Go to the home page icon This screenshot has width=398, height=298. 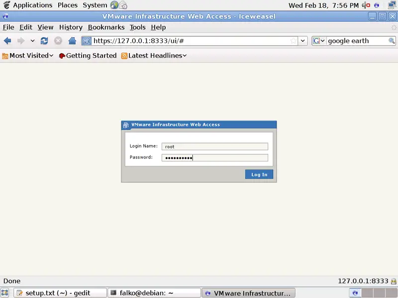tap(72, 41)
